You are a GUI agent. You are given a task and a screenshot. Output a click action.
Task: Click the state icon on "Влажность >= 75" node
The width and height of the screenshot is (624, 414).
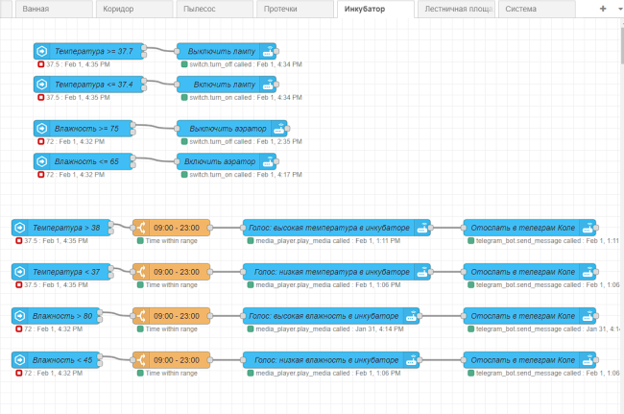(x=41, y=128)
